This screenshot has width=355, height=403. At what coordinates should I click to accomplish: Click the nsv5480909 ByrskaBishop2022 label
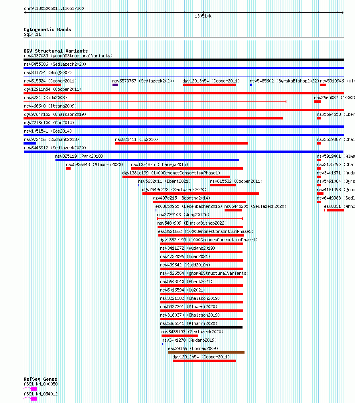point(192,223)
